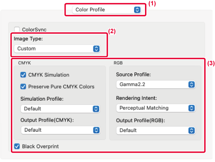Viewport: 215px width, 162px height.
Task: Click the Output Profile(CMYK) arrows icon
Action: (x=96, y=130)
